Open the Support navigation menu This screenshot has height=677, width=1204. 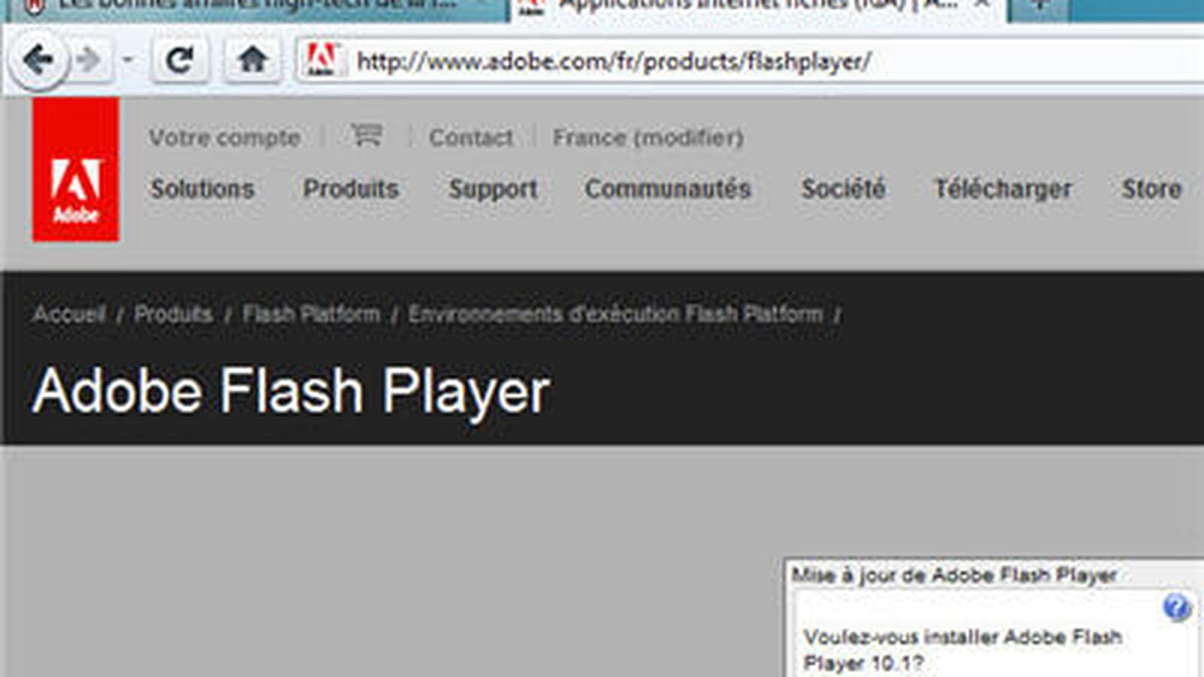(x=494, y=190)
